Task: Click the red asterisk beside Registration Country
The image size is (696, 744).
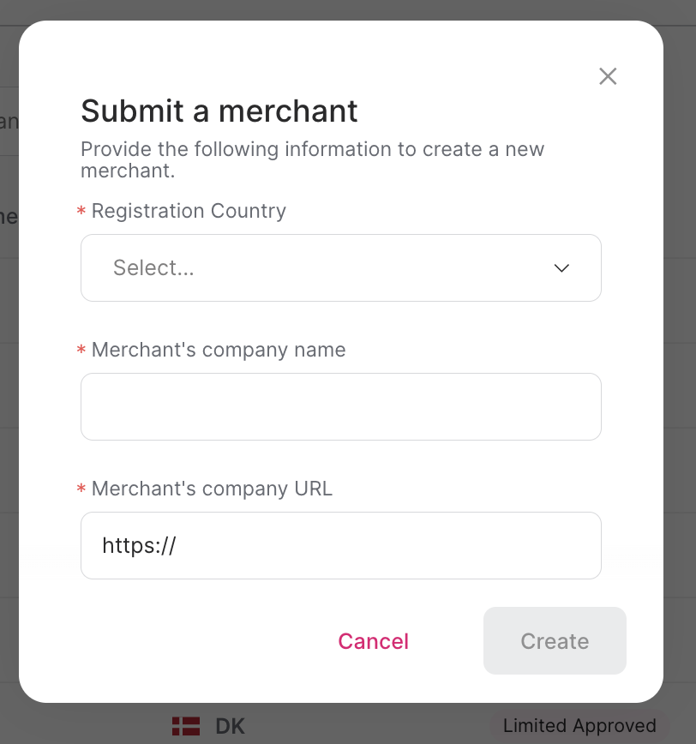Action: [x=80, y=211]
